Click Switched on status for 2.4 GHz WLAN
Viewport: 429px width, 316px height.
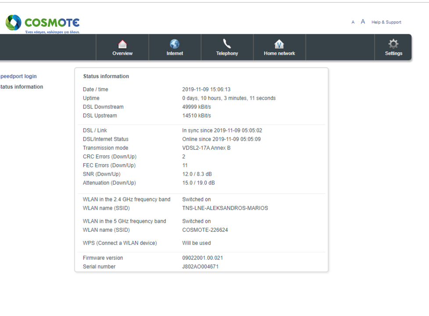point(197,200)
